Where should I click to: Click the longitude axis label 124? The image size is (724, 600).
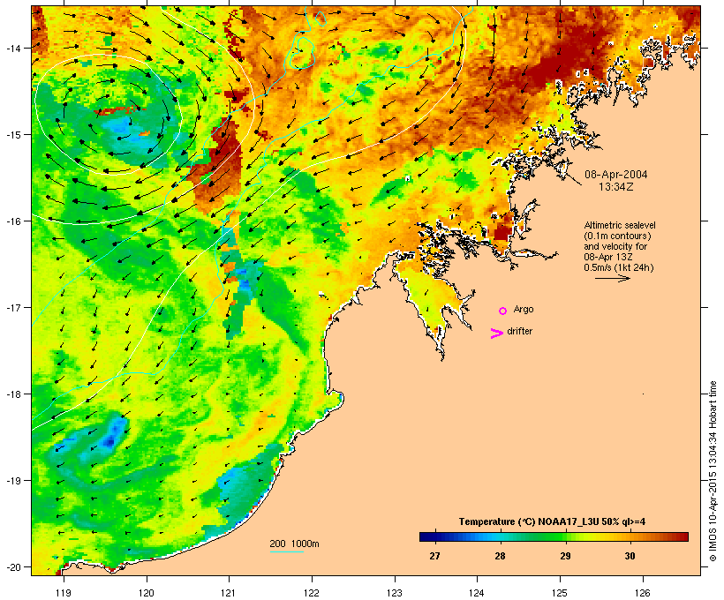point(477,593)
